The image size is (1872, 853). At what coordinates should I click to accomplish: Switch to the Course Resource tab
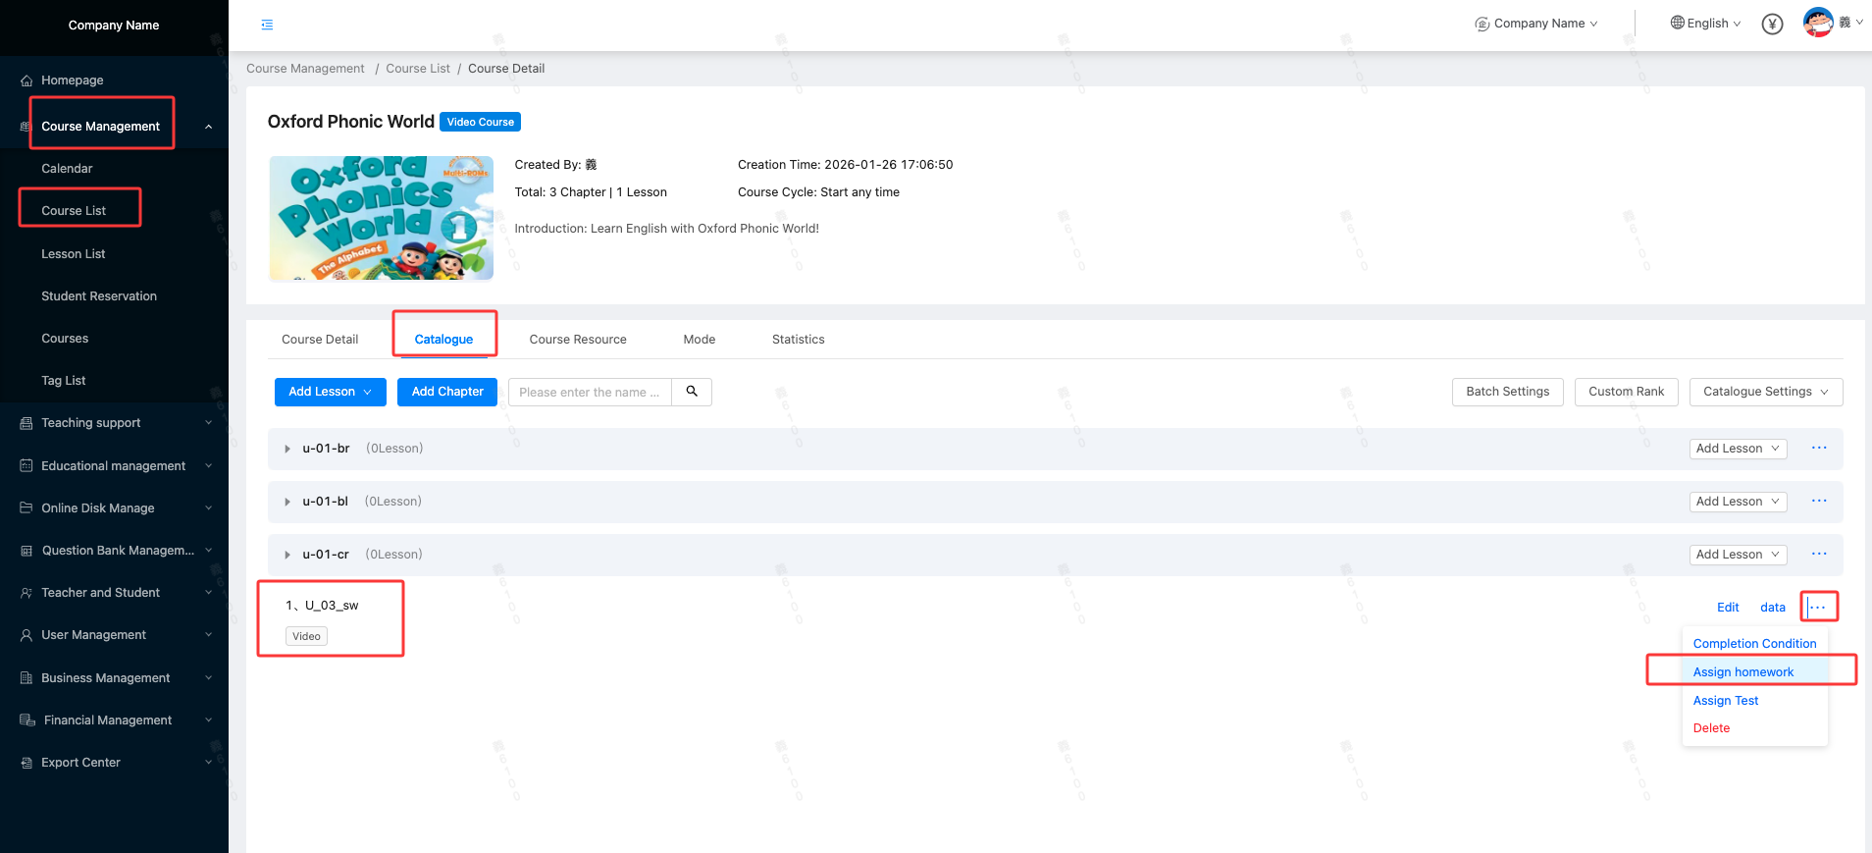pos(577,340)
